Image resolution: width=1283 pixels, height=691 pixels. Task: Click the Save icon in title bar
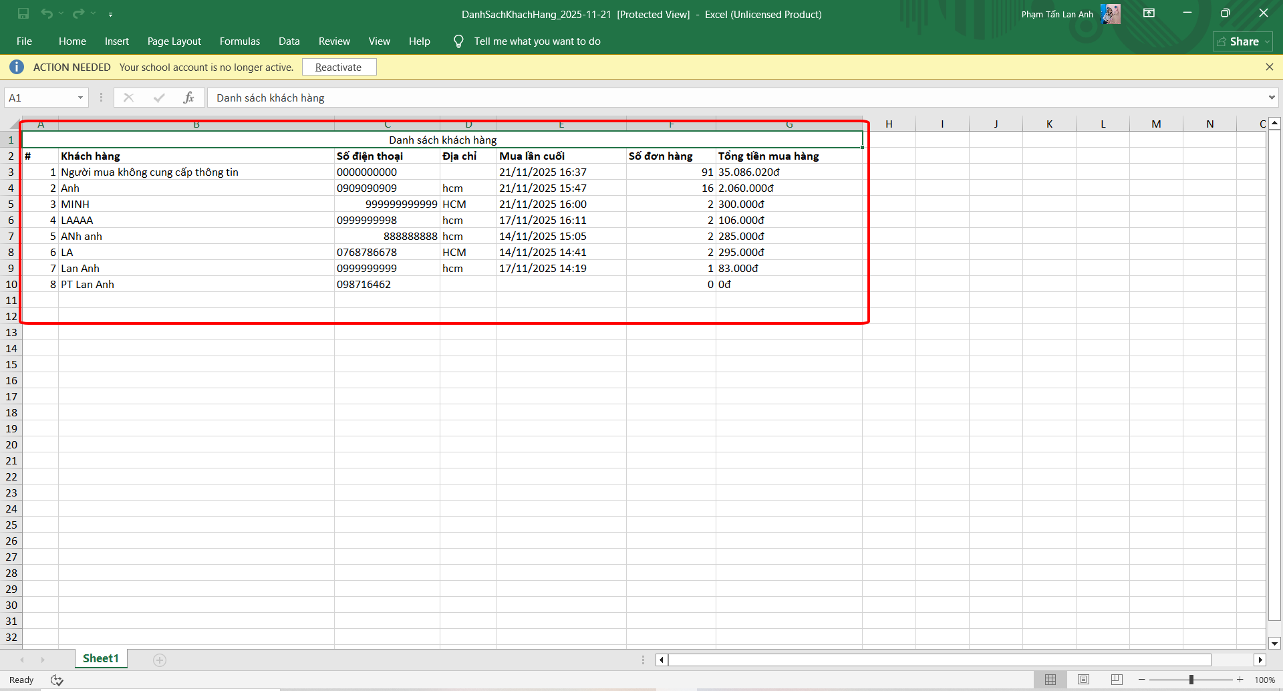[23, 13]
